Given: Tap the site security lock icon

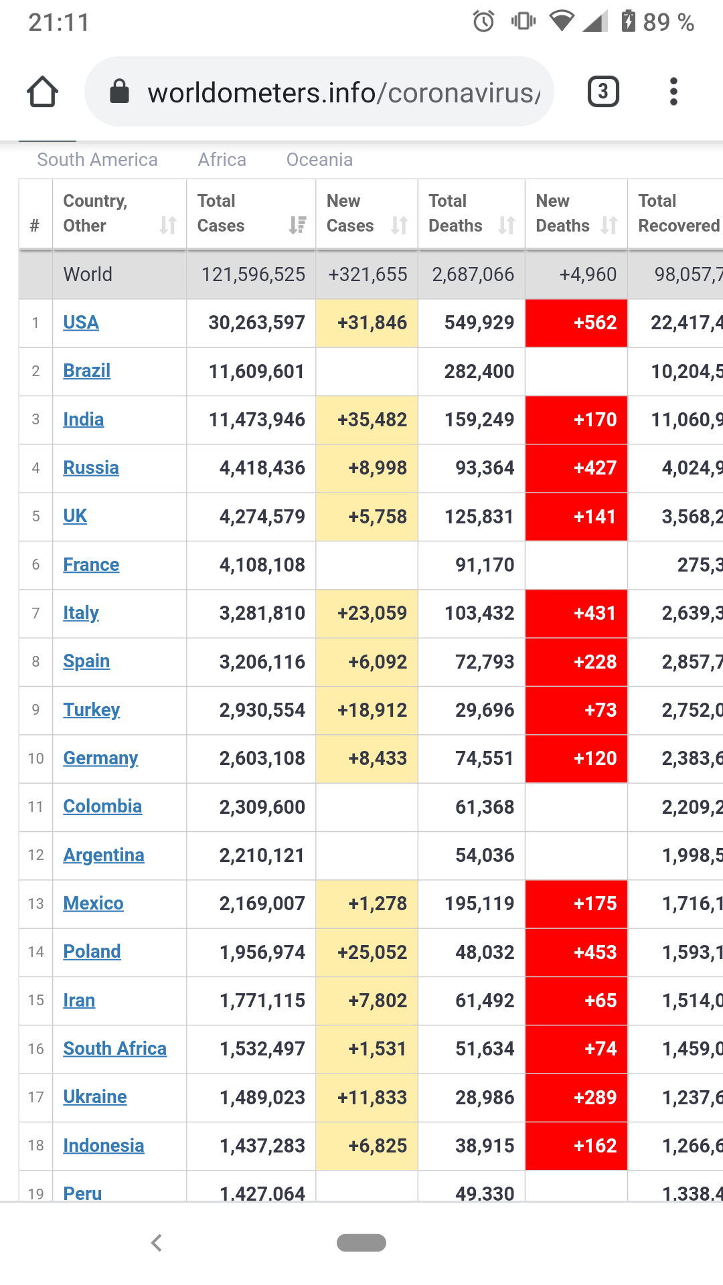Looking at the screenshot, I should tap(119, 92).
